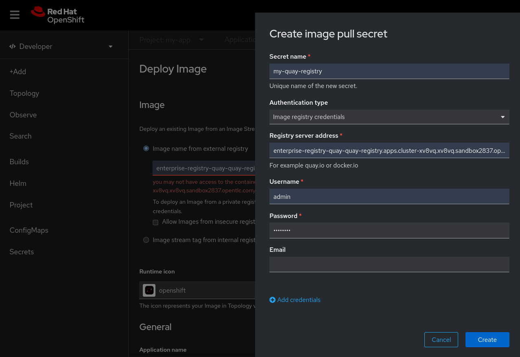The image size is (520, 357).
Task: Go to Topology in the sidebar
Action: point(24,93)
